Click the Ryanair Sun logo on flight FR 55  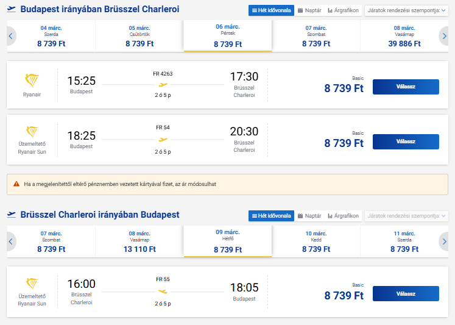pyautogui.click(x=32, y=284)
